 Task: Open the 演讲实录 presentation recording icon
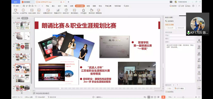point(91,10)
